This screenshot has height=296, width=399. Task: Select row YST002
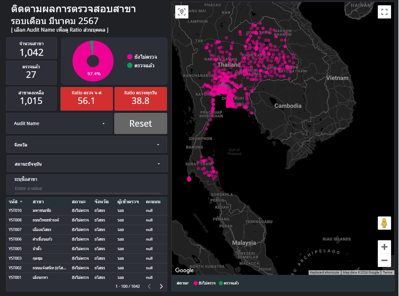87,268
